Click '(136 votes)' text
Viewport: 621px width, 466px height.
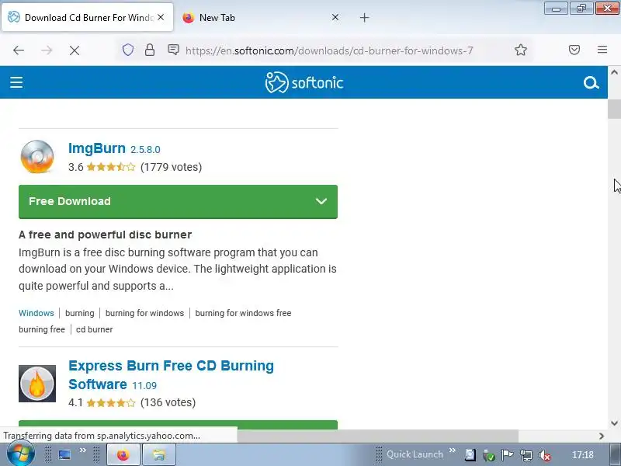tap(168, 402)
